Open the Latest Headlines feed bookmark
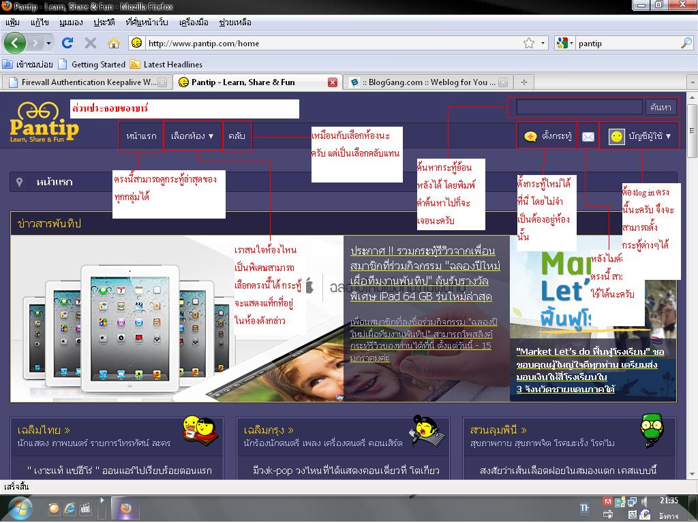The width and height of the screenshot is (698, 523). click(x=166, y=65)
